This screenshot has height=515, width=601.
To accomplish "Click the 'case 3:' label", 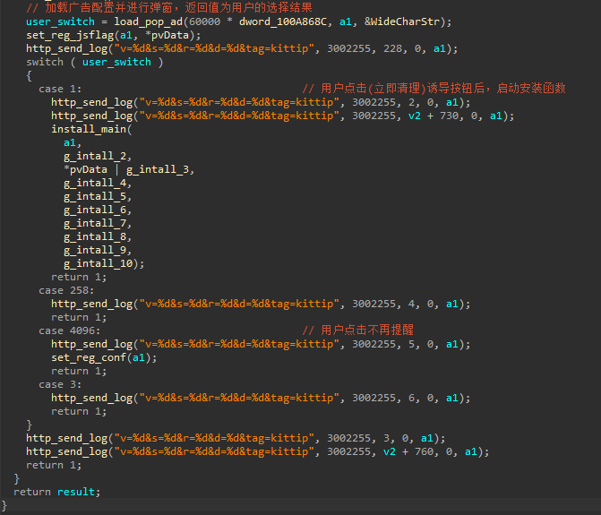I will pos(60,384).
